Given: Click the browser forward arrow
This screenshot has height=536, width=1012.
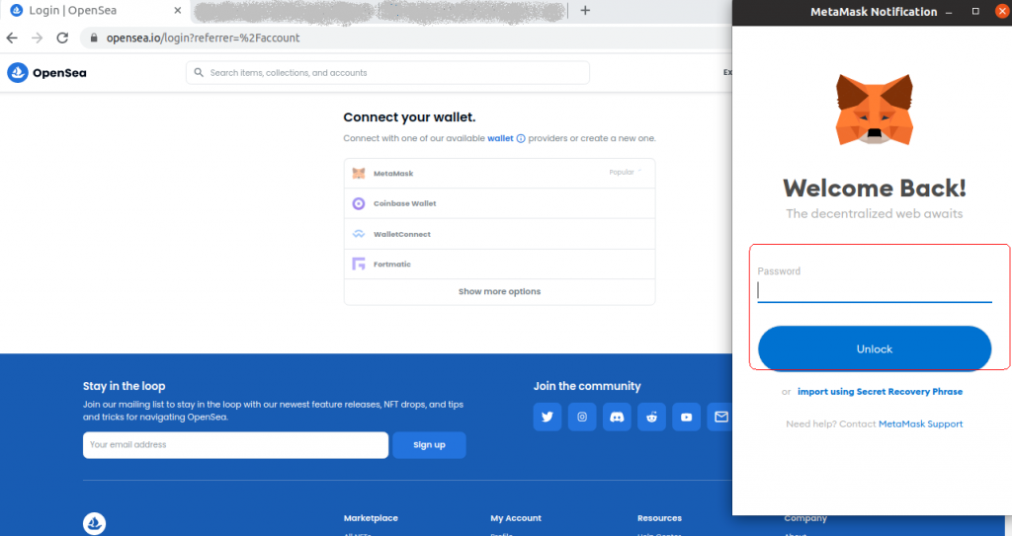Looking at the screenshot, I should coord(37,38).
